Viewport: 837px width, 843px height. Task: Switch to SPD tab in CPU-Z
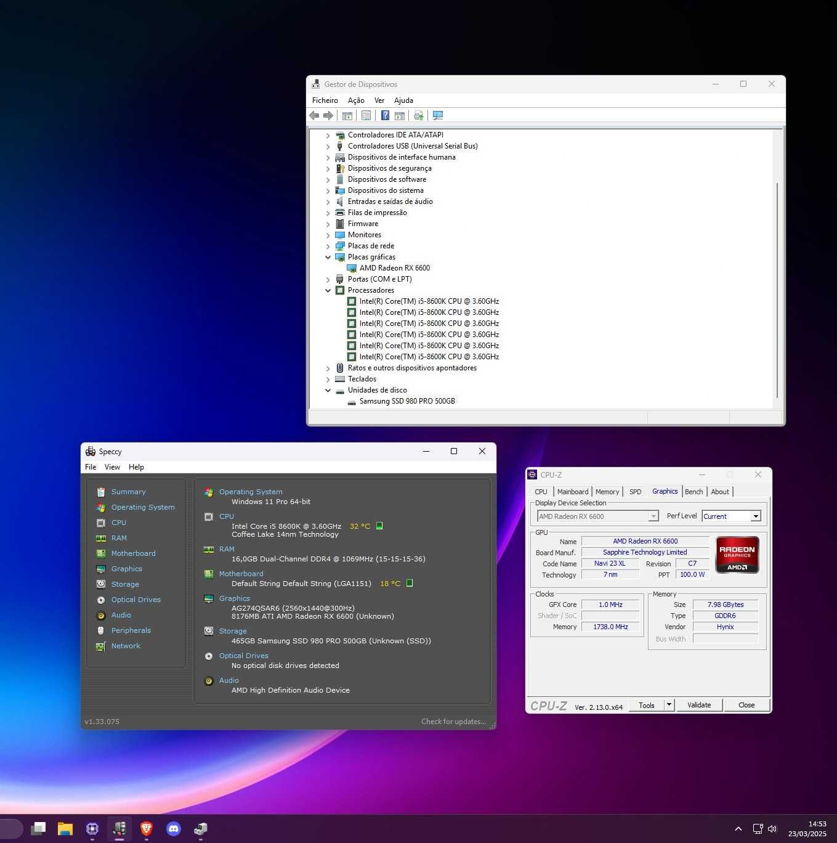pyautogui.click(x=636, y=492)
